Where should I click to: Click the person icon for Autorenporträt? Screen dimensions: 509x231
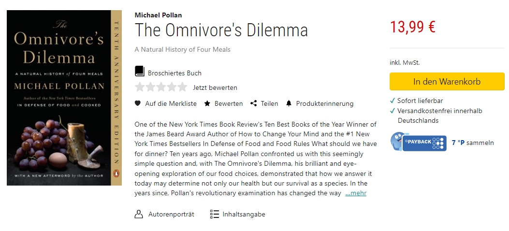(x=139, y=214)
